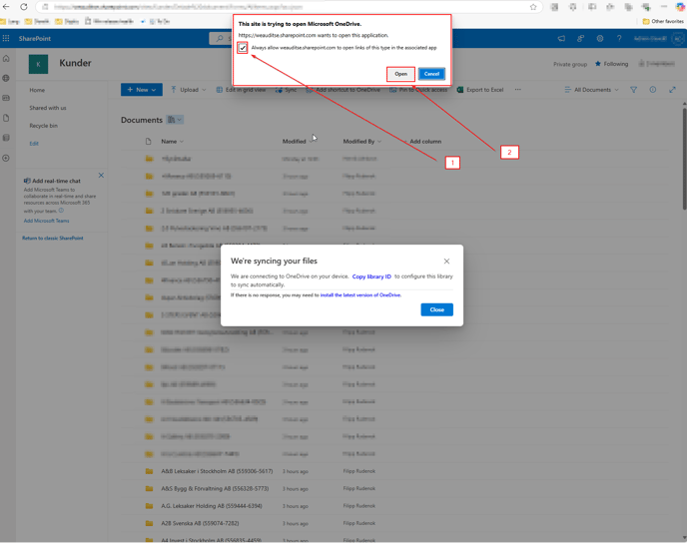Viewport: 687px width, 543px height.
Task: Click the Sync toolbar command
Action: pos(287,90)
